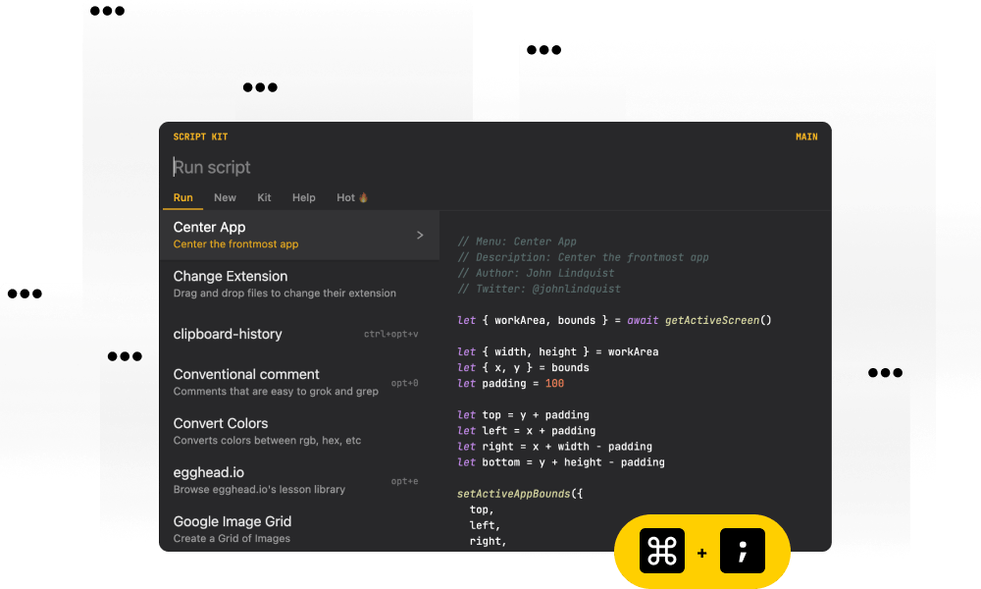Click the "top," argument line in code
Screen dimensions: 981x589
click(482, 509)
